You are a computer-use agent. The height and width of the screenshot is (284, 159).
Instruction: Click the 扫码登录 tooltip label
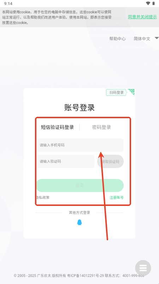click(x=117, y=93)
